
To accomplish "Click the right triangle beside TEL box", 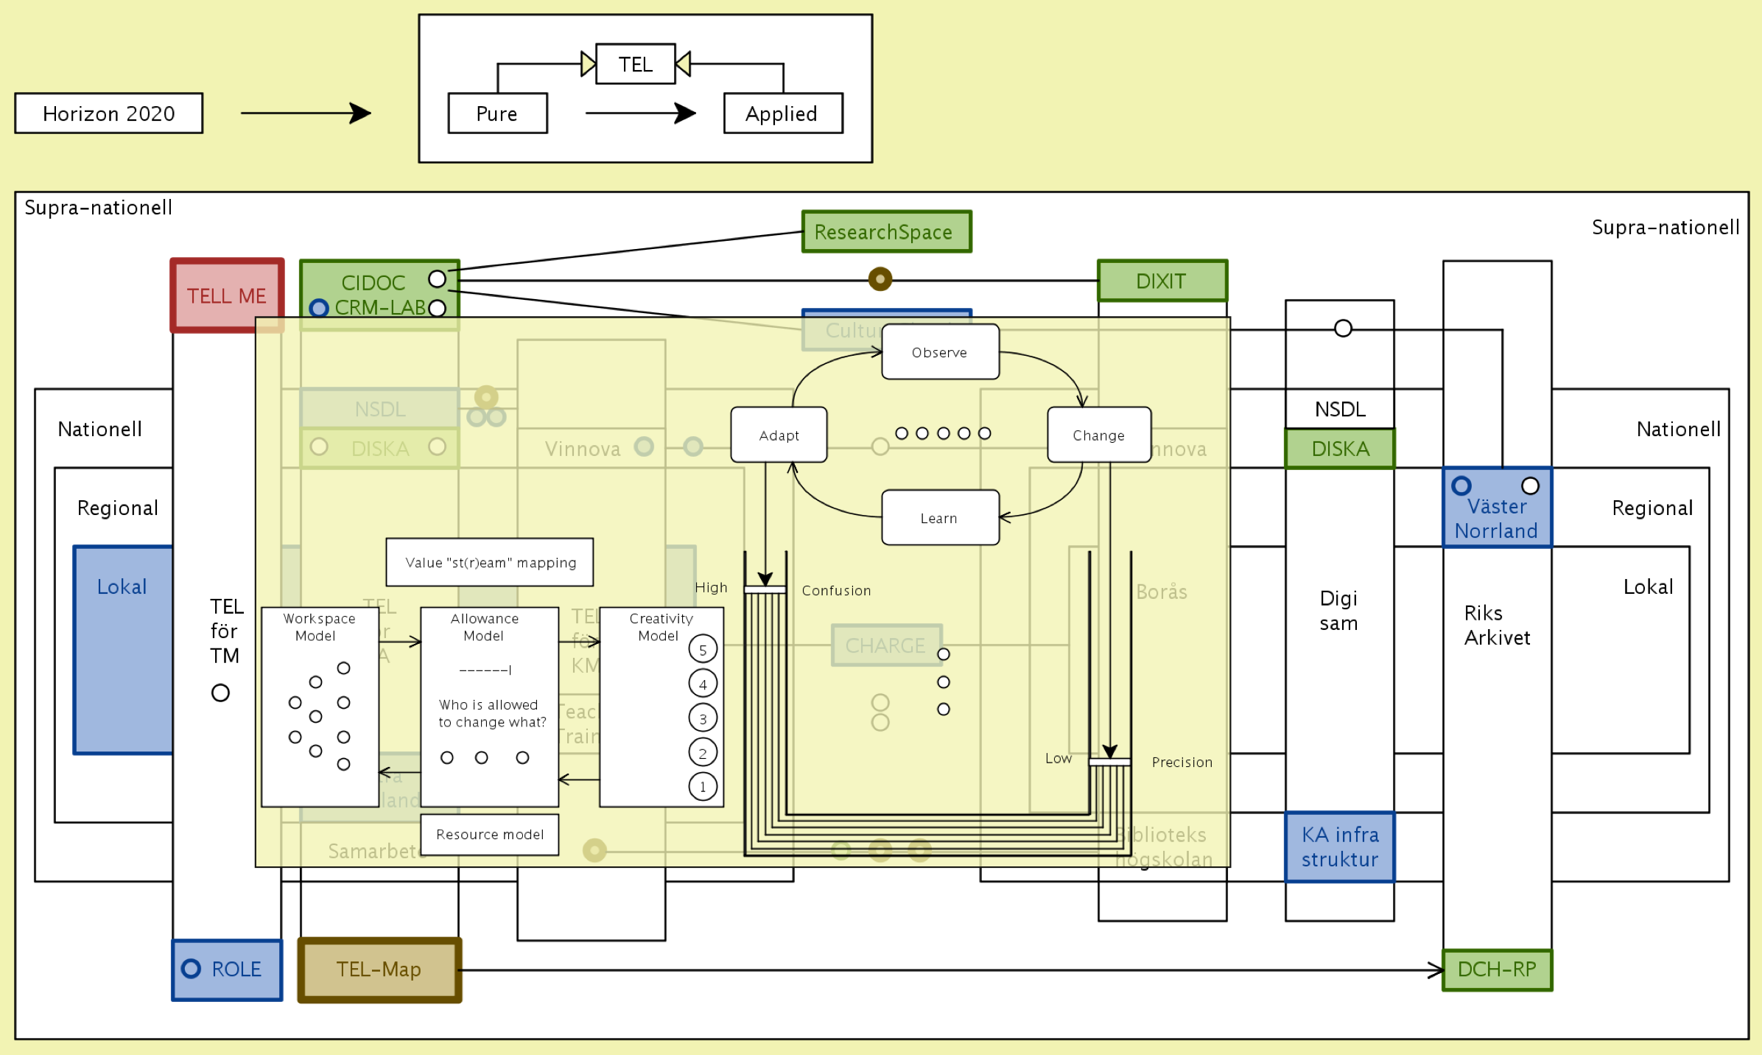I will coord(683,63).
